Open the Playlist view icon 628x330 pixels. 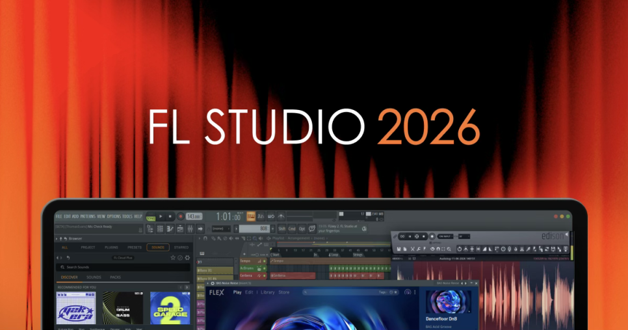coord(180,228)
